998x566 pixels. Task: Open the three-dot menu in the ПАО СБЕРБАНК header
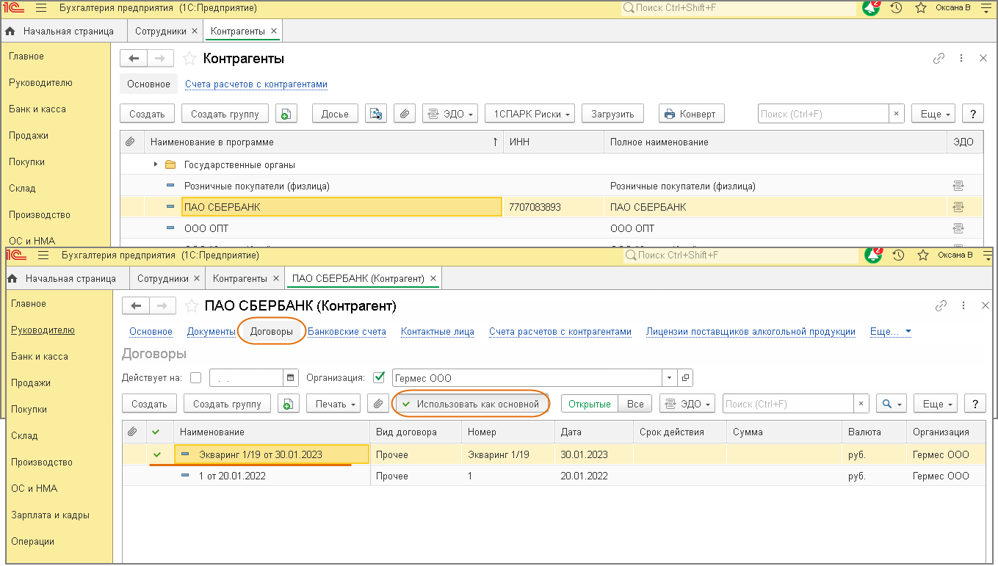[963, 306]
